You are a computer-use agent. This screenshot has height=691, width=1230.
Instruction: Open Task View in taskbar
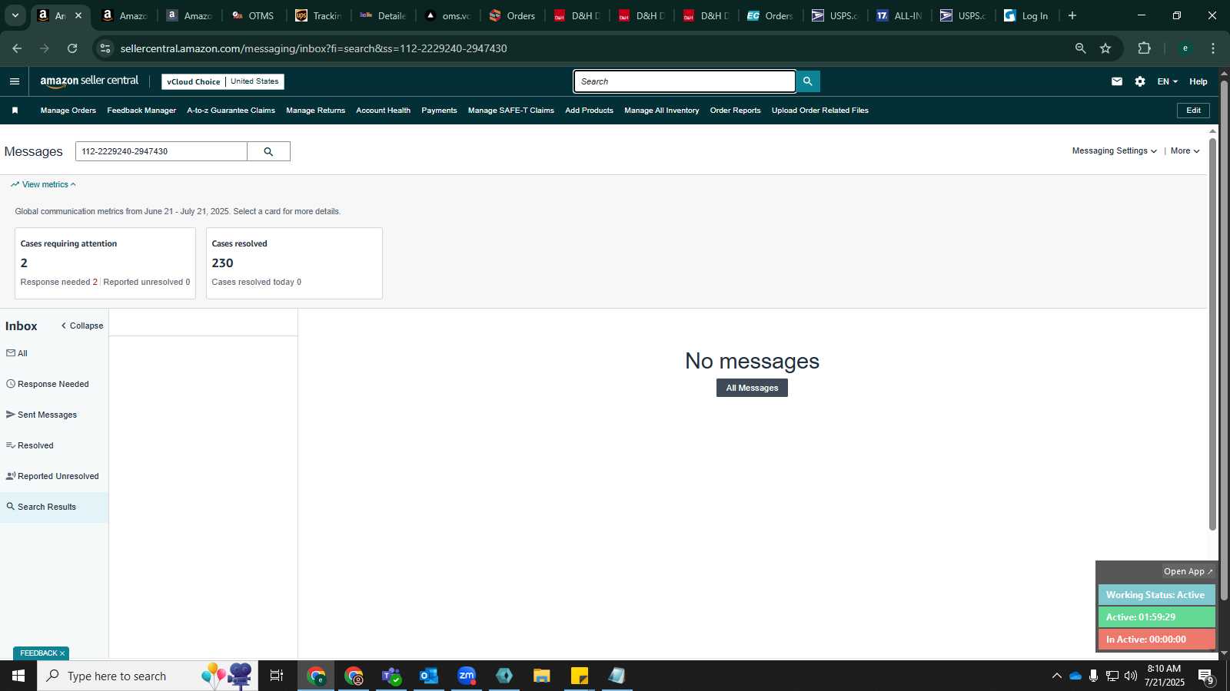[277, 676]
